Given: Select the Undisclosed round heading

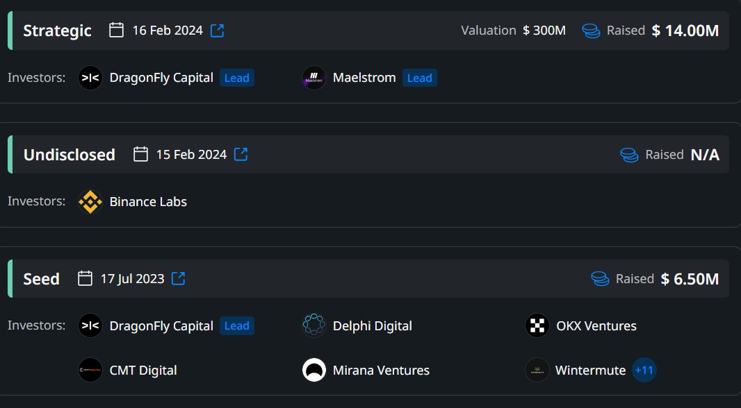Looking at the screenshot, I should click(70, 155).
